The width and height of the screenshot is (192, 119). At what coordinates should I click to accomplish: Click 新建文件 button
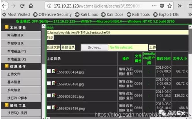(53, 47)
